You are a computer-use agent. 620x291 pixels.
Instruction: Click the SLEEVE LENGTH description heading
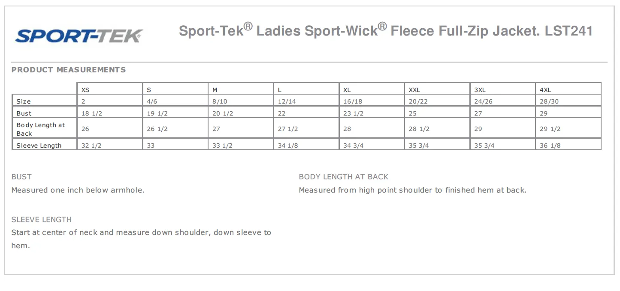(42, 220)
